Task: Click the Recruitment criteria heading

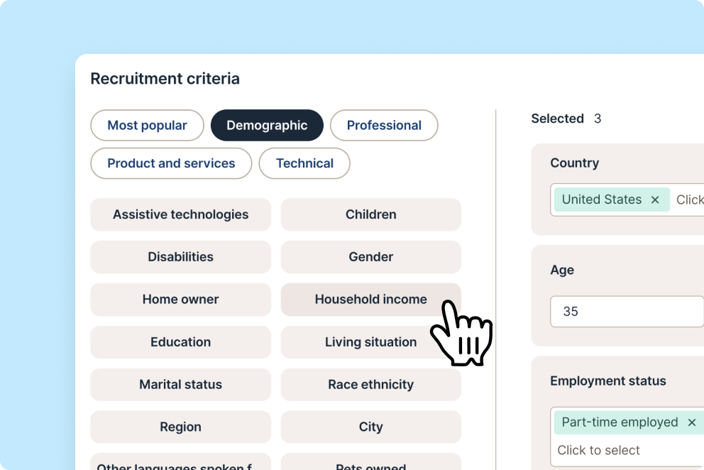Action: pyautogui.click(x=165, y=79)
